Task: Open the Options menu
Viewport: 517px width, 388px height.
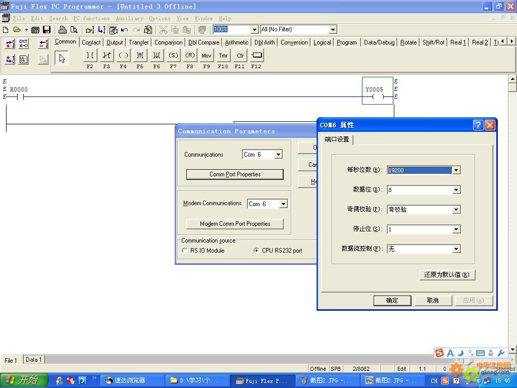Action: pyautogui.click(x=160, y=19)
